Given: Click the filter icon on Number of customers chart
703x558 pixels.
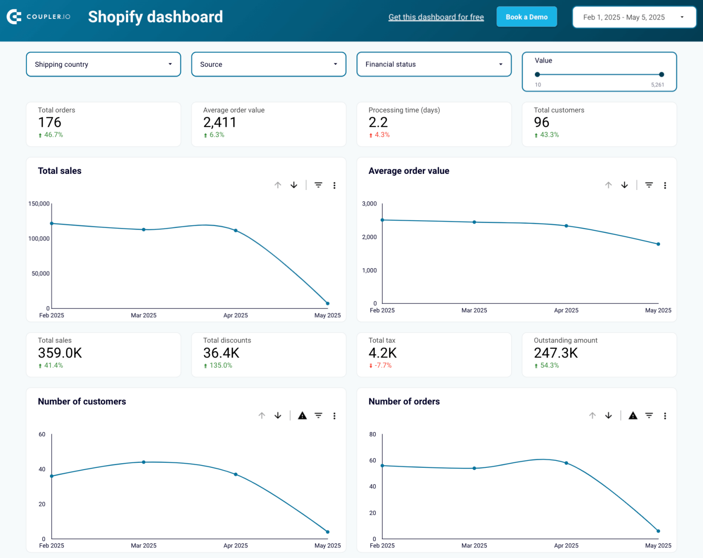Looking at the screenshot, I should [318, 416].
